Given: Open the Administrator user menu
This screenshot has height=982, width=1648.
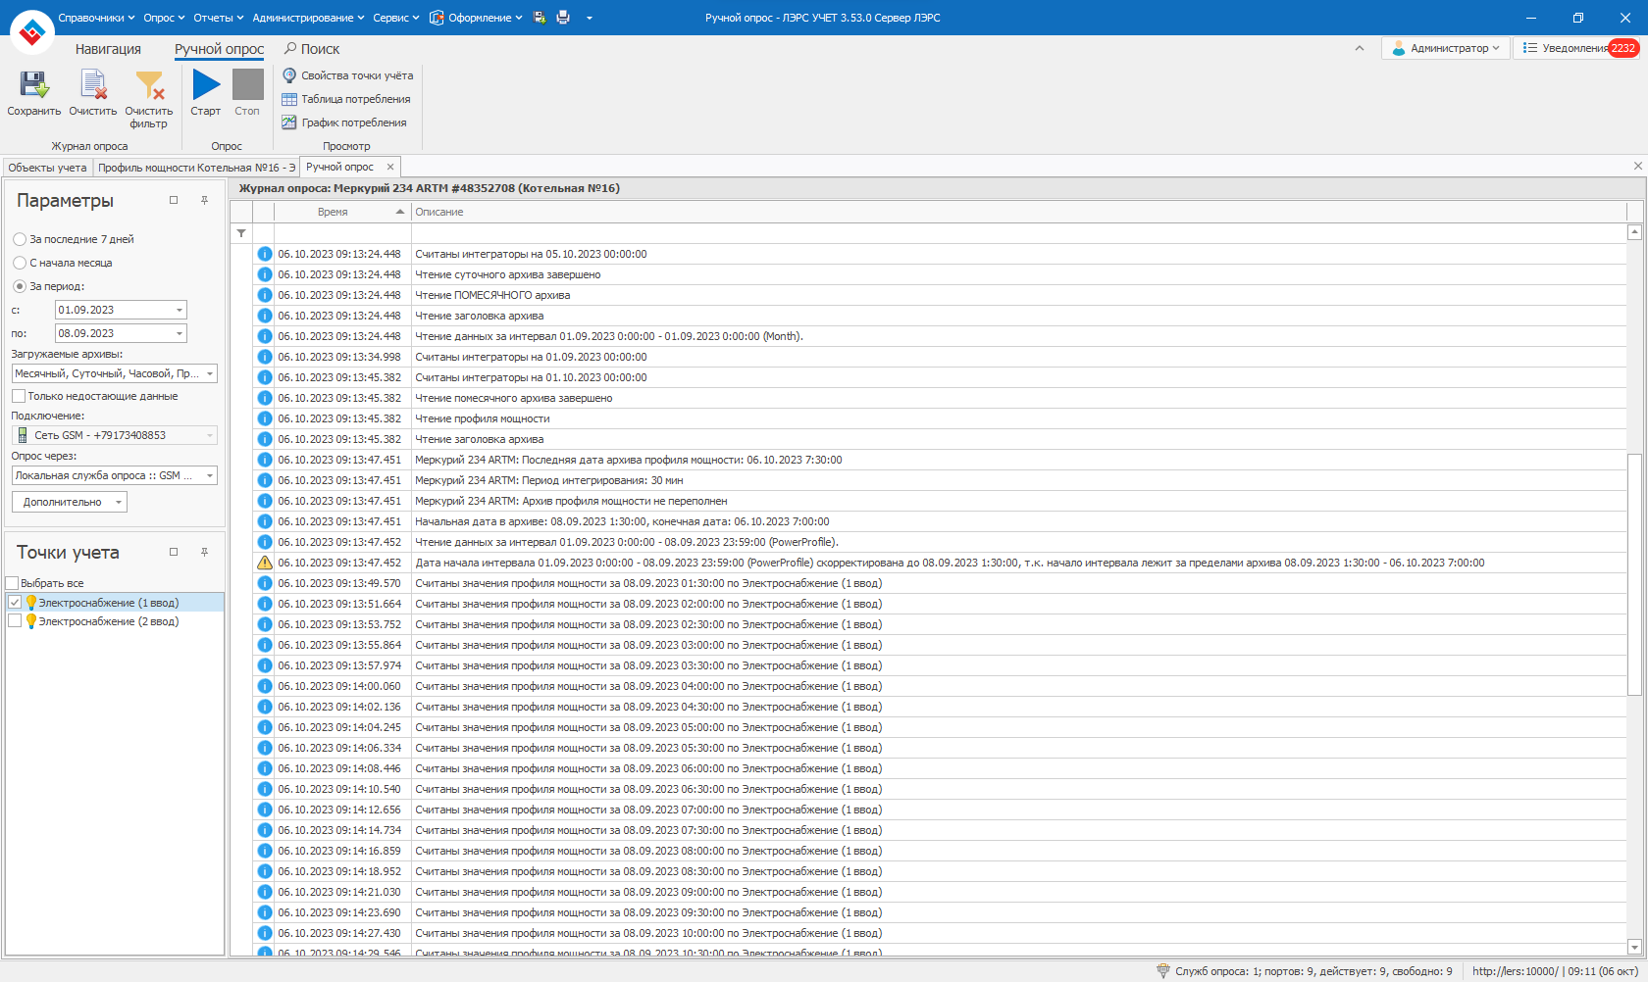Looking at the screenshot, I should click(x=1445, y=48).
